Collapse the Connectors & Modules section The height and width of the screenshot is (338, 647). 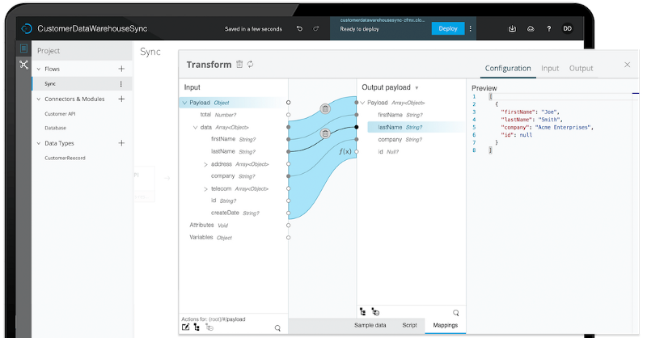39,99
